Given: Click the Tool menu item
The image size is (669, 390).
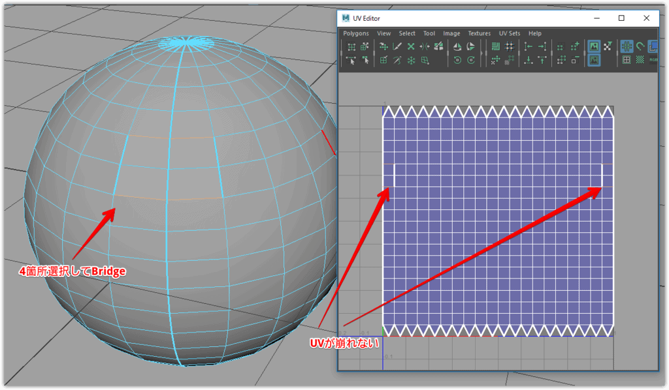Looking at the screenshot, I should coord(429,33).
